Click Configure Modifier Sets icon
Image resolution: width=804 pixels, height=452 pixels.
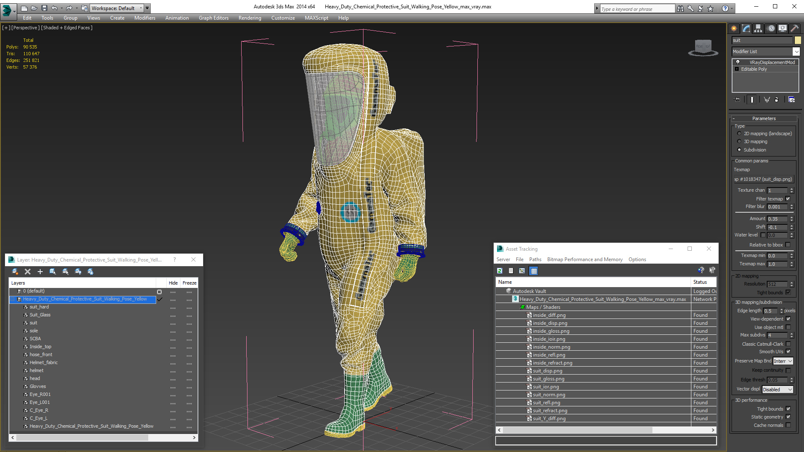pos(791,100)
